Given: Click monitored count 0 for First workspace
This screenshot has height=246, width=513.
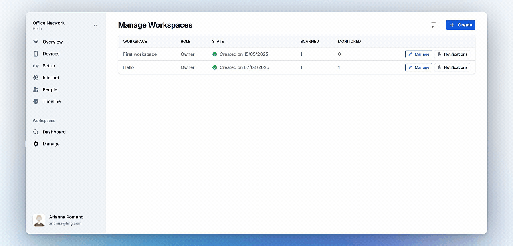Looking at the screenshot, I should [339, 54].
